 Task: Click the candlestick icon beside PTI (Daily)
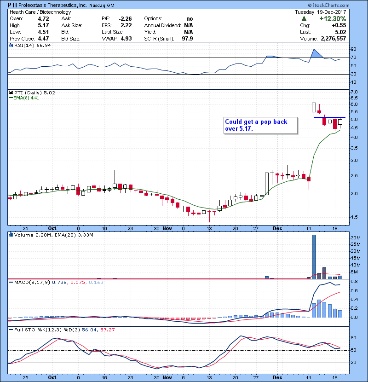[11, 93]
